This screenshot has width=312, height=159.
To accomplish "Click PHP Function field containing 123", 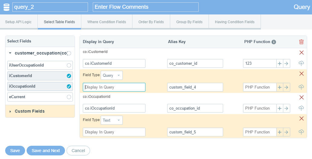I will [260, 64].
